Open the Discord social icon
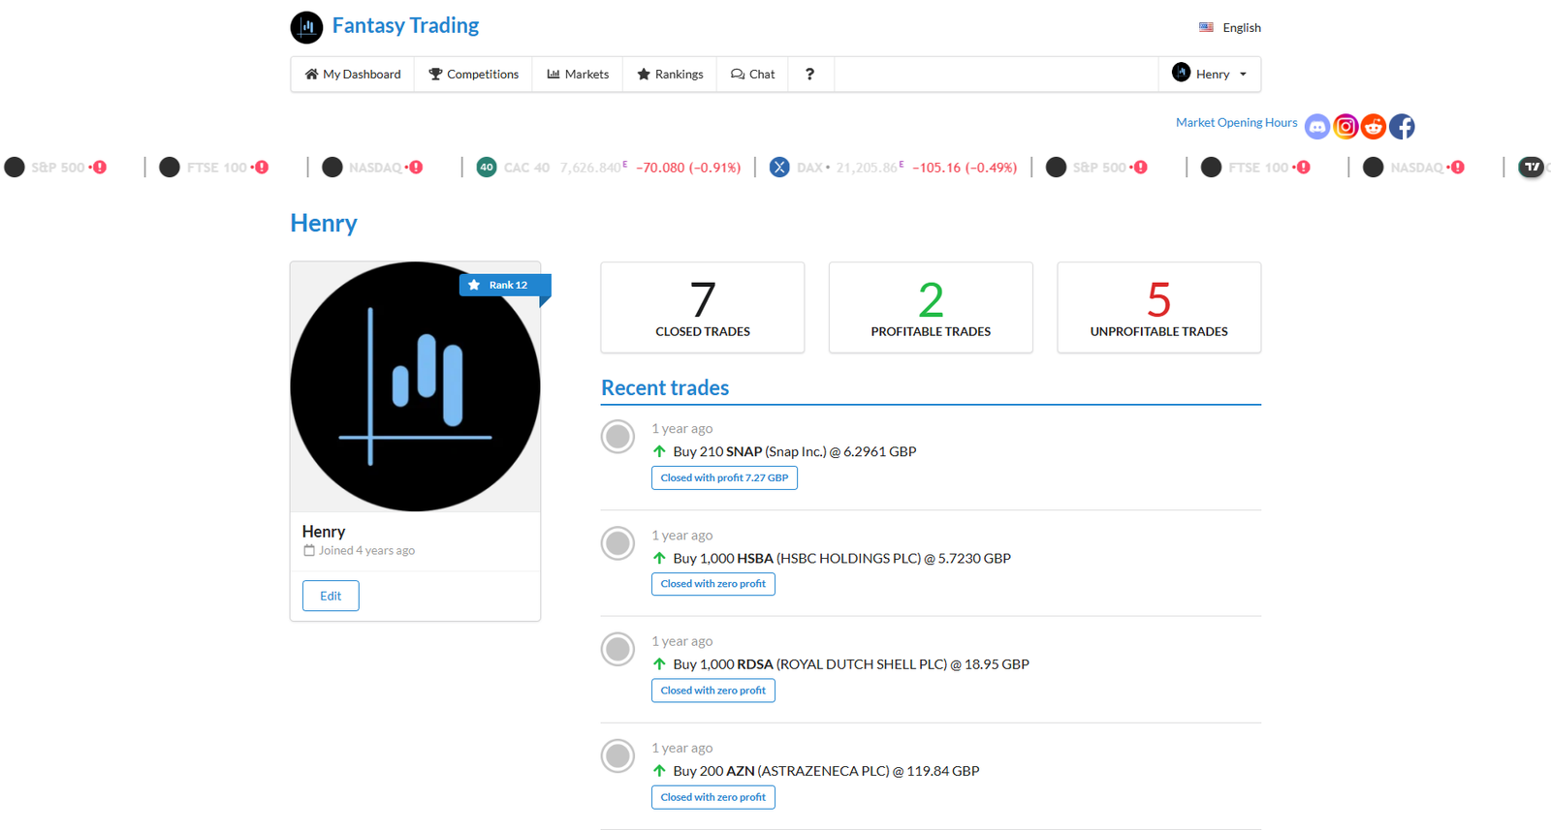Viewport: 1551px width, 830px height. coord(1317,127)
